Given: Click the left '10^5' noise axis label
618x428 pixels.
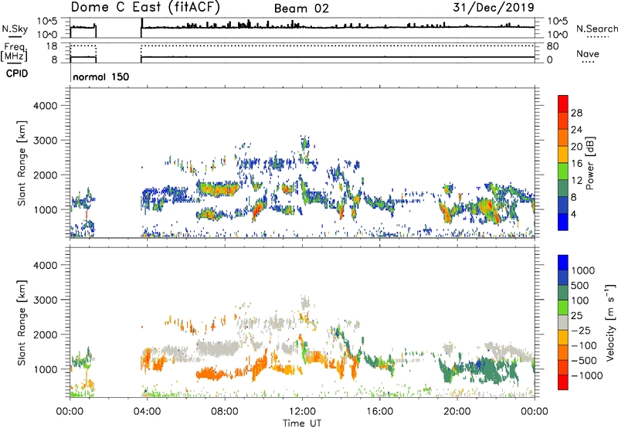Looking at the screenshot, I should (47, 21).
